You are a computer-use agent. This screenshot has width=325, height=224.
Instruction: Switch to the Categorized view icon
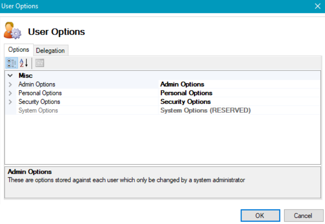(x=11, y=63)
